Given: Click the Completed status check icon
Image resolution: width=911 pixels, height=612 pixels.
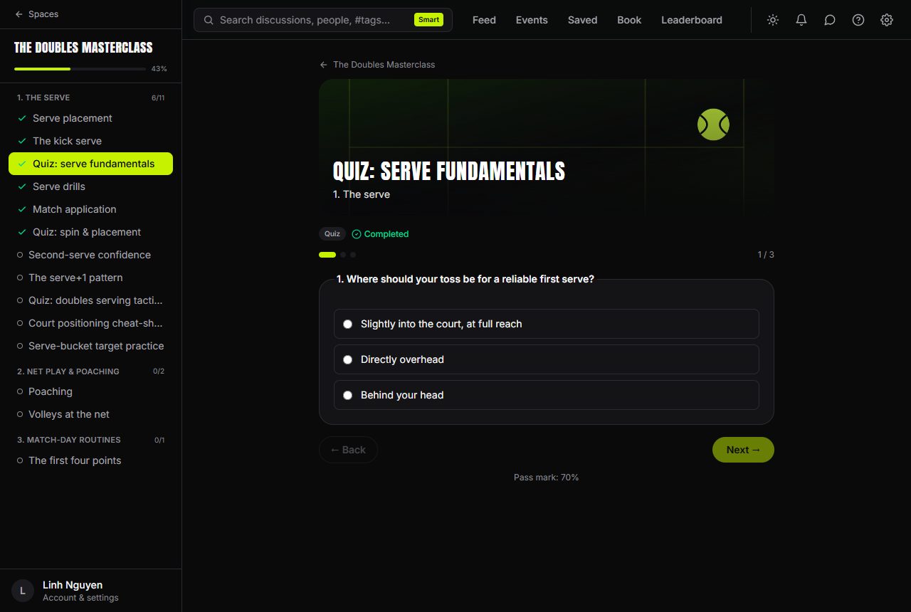Looking at the screenshot, I should tap(357, 234).
